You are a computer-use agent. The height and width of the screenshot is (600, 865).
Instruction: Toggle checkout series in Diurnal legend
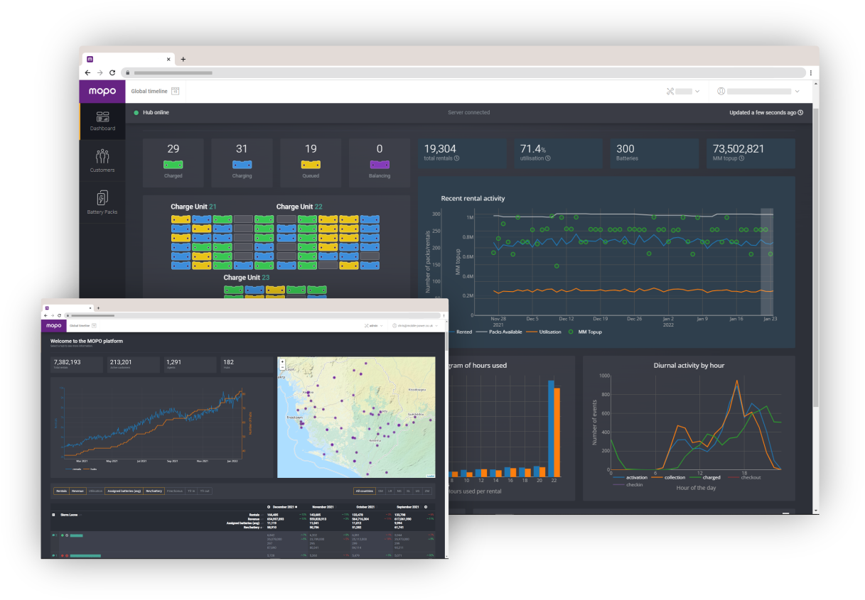[743, 477]
